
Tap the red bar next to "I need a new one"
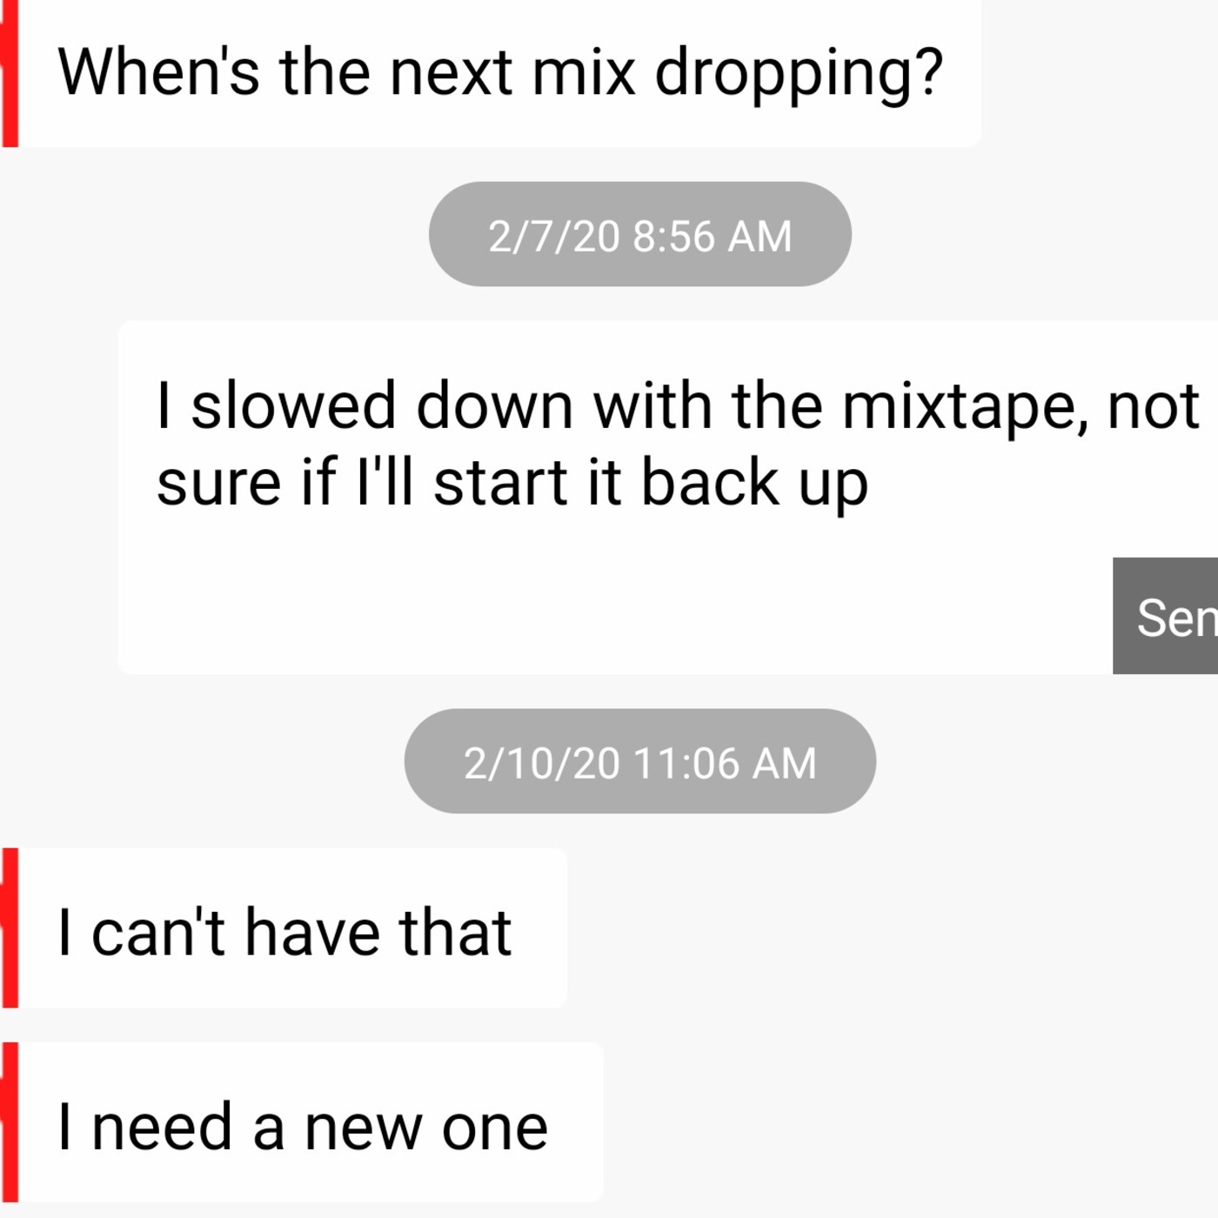tap(9, 1122)
